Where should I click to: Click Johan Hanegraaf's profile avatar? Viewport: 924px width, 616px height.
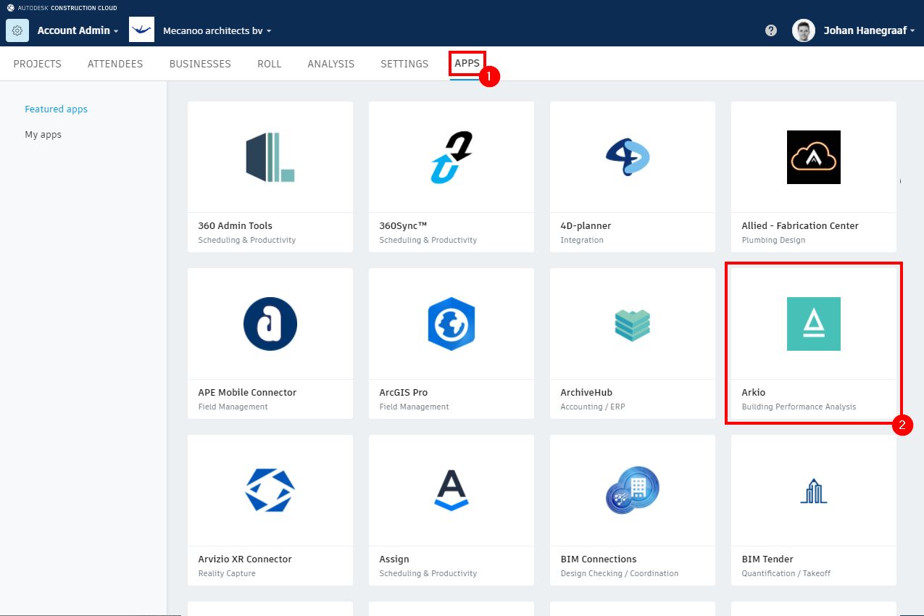tap(804, 30)
